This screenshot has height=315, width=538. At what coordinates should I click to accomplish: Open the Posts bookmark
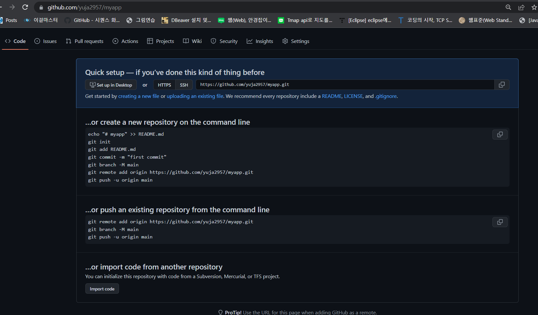9,20
